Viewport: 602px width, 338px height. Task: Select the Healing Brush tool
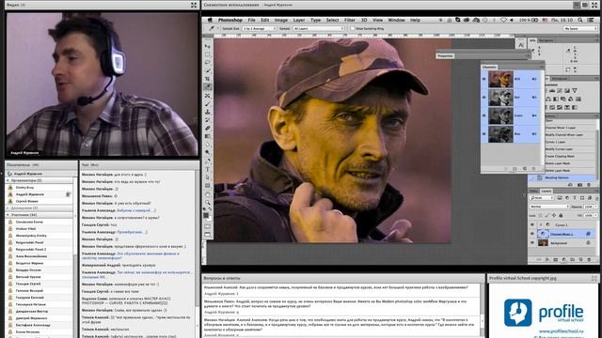click(208, 96)
